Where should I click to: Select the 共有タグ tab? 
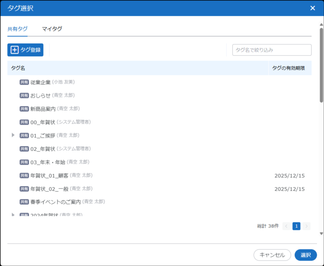(17, 29)
